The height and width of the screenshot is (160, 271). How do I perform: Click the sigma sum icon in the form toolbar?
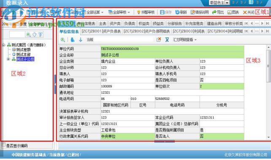167,40
